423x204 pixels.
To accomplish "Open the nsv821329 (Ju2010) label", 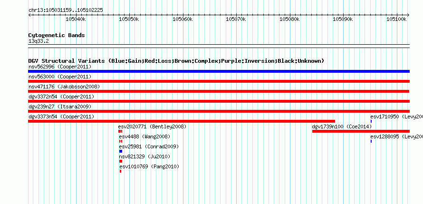I will click(144, 156).
